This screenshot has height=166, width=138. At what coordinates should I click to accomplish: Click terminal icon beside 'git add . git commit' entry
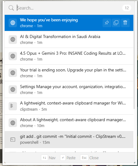tap(13, 139)
